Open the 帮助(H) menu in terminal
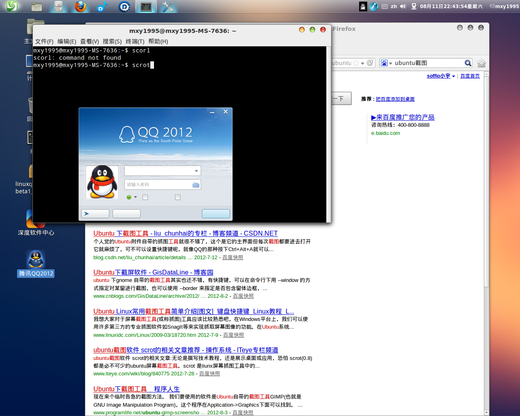The height and width of the screenshot is (416, 520). click(x=158, y=41)
